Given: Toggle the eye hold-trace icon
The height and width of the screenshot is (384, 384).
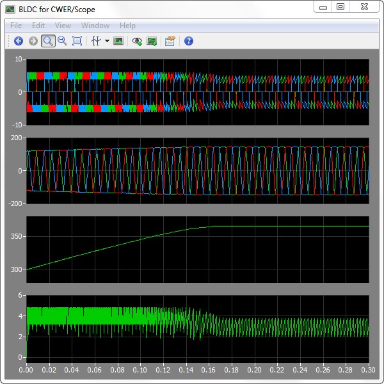Looking at the screenshot, I should [136, 41].
